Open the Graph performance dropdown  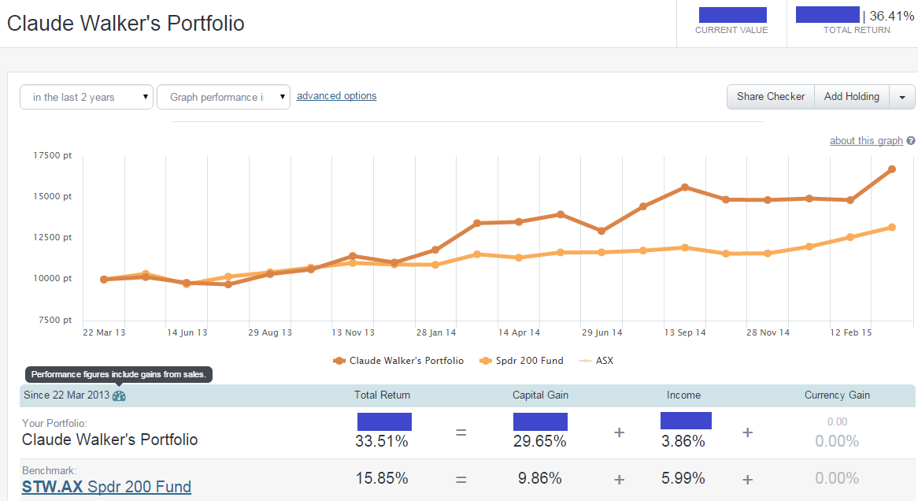coord(224,97)
